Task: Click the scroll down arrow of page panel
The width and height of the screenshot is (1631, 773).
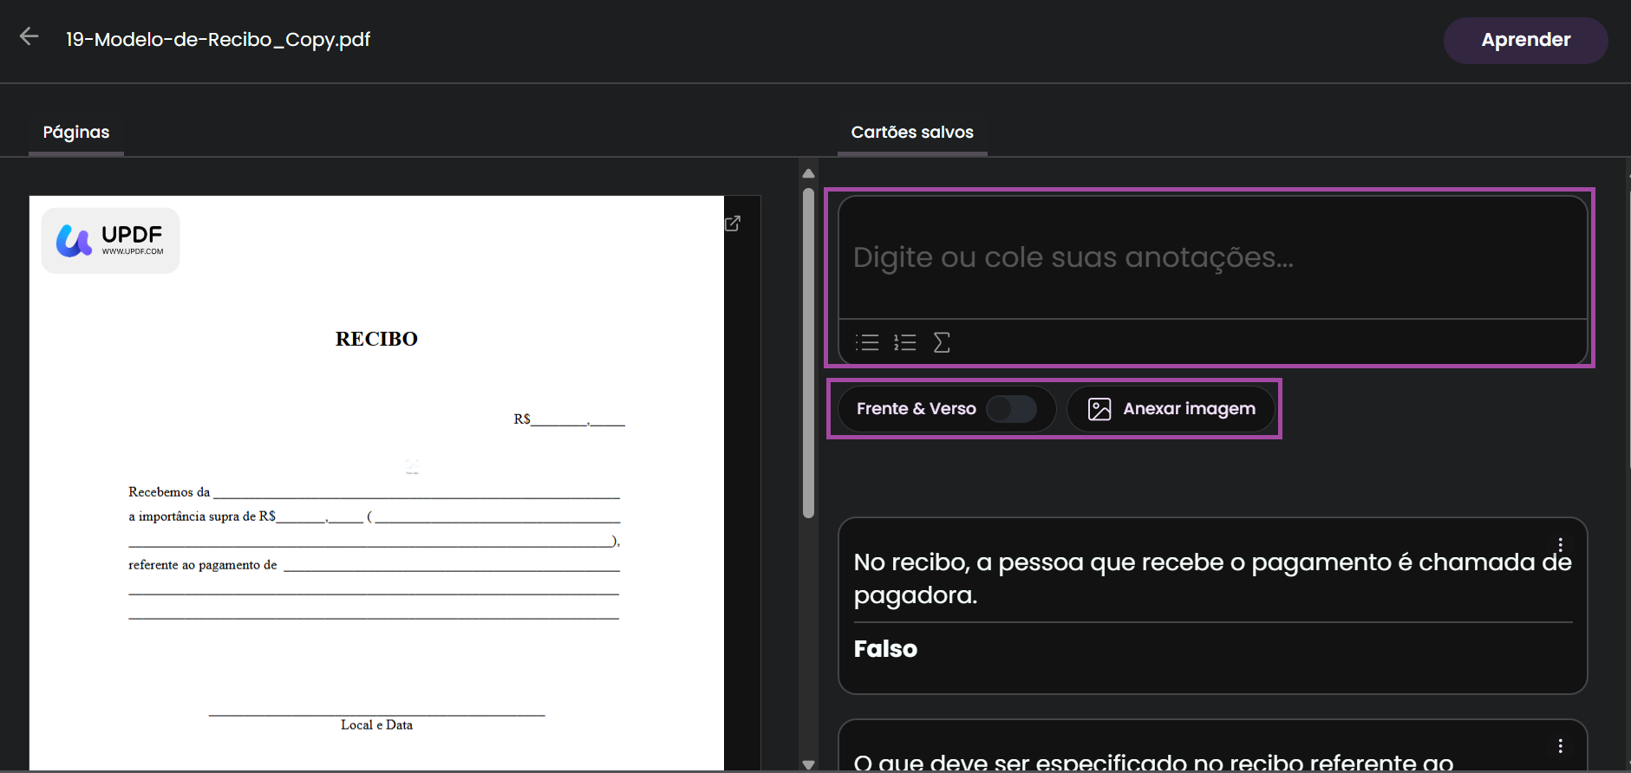Action: pos(808,764)
